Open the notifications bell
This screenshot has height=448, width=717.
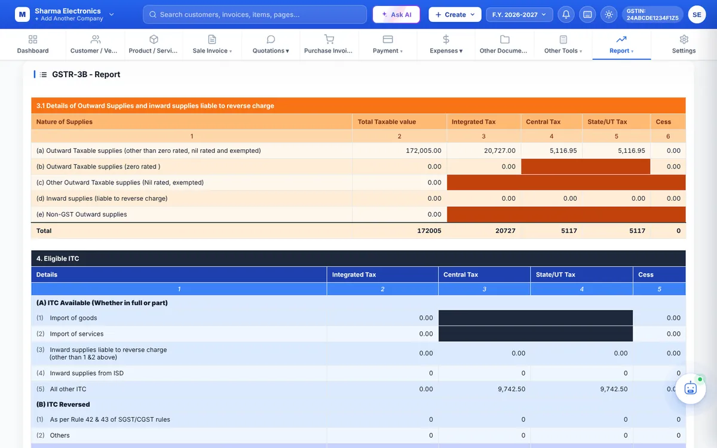[566, 14]
